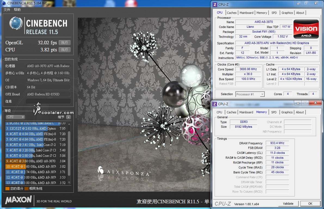Viewport: 324px width, 209px height.
Task: Click the OS value Windows 7, 64 Bit
Action: point(48,80)
